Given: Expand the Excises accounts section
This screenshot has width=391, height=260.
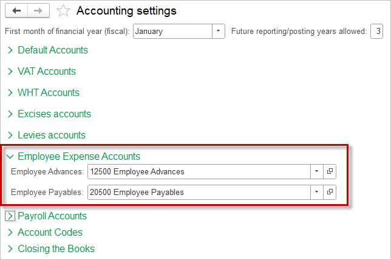Looking at the screenshot, I should pos(49,114).
